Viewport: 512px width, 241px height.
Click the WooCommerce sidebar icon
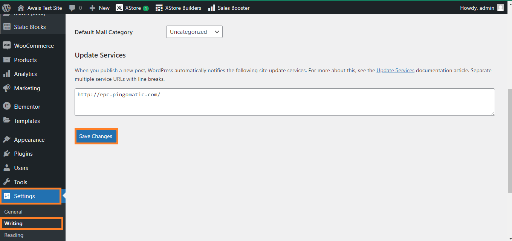coord(7,45)
